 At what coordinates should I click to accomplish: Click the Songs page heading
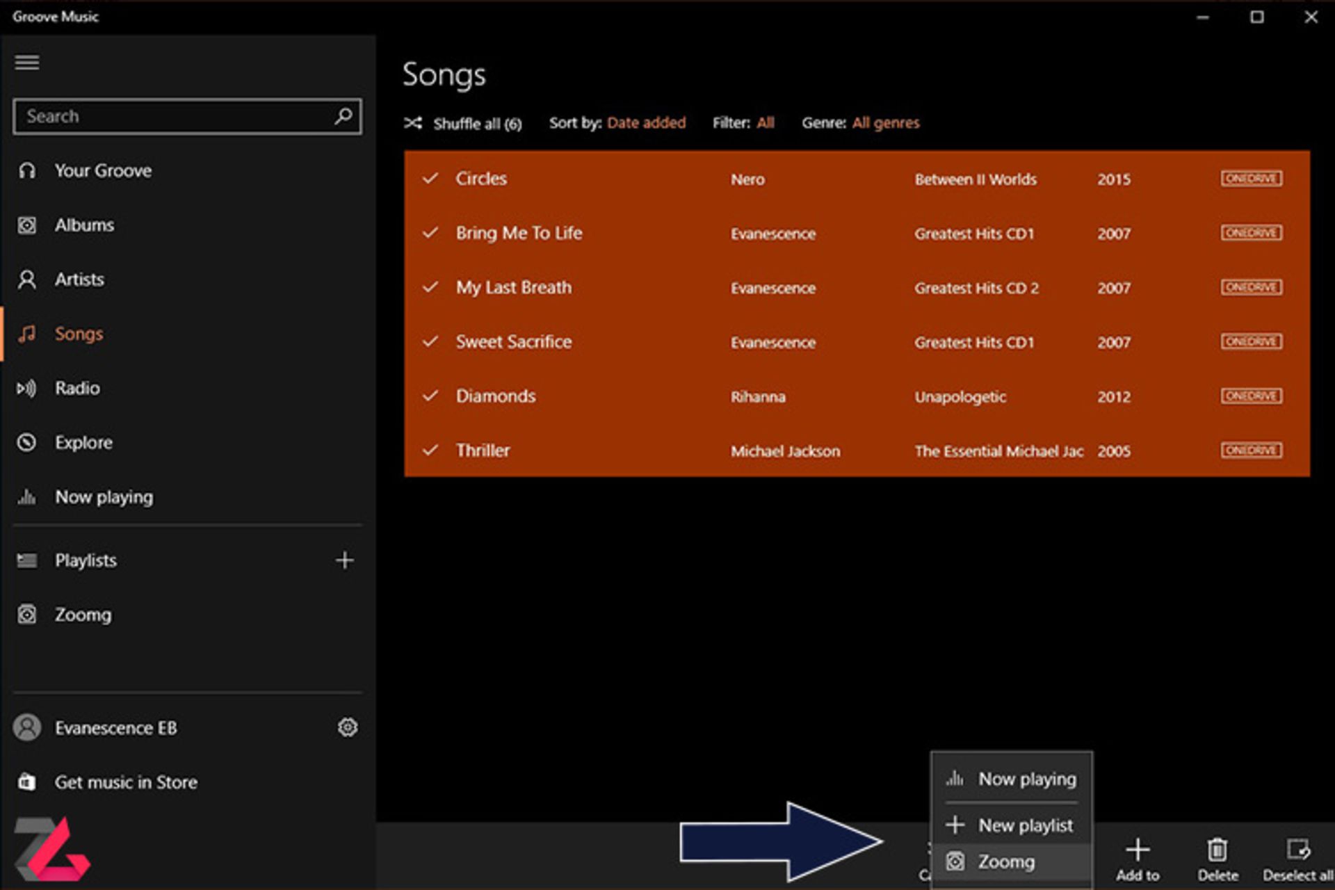444,75
